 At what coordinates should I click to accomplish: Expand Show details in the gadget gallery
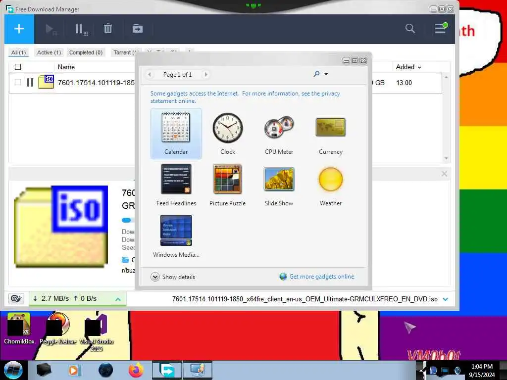[x=173, y=277]
